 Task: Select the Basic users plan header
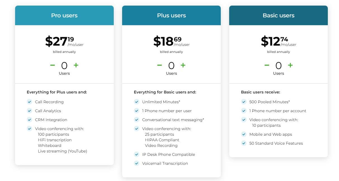point(278,15)
